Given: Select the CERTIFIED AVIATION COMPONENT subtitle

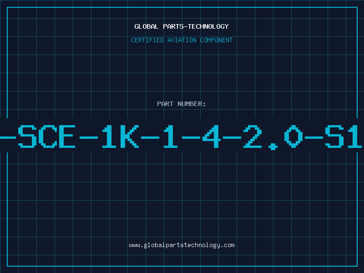Looking at the screenshot, I should [182, 40].
